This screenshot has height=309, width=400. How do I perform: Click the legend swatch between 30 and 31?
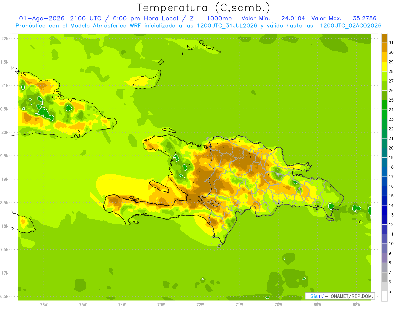point(384,47)
